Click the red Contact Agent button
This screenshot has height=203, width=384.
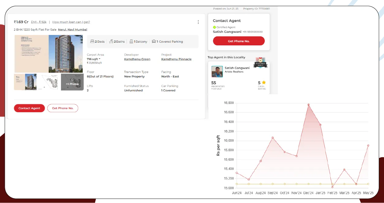click(x=29, y=108)
